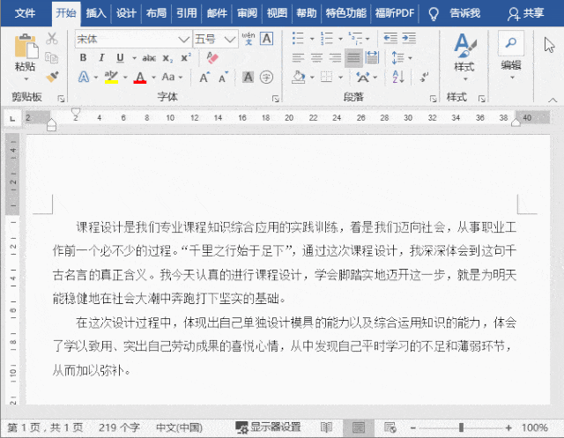Screen dimensions: 564x438
Task: Switch to the 插入 ribbon tab
Action: click(96, 13)
